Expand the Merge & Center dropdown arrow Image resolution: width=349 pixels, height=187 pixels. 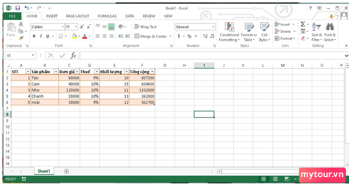[171, 36]
